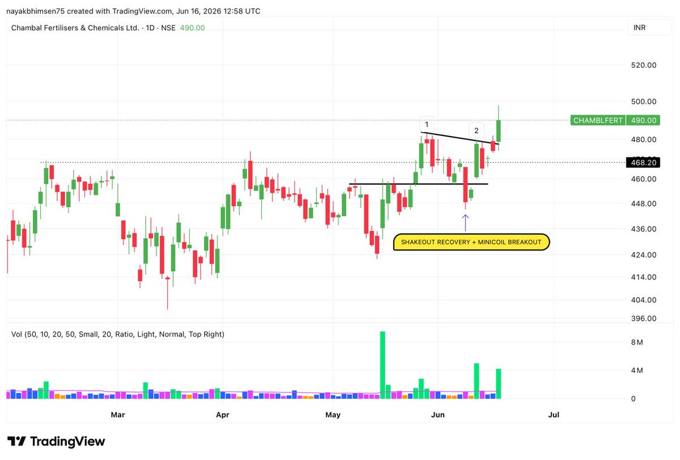The image size is (680, 460).
Task: Click the tallest green volume bar in May
Action: coord(382,365)
